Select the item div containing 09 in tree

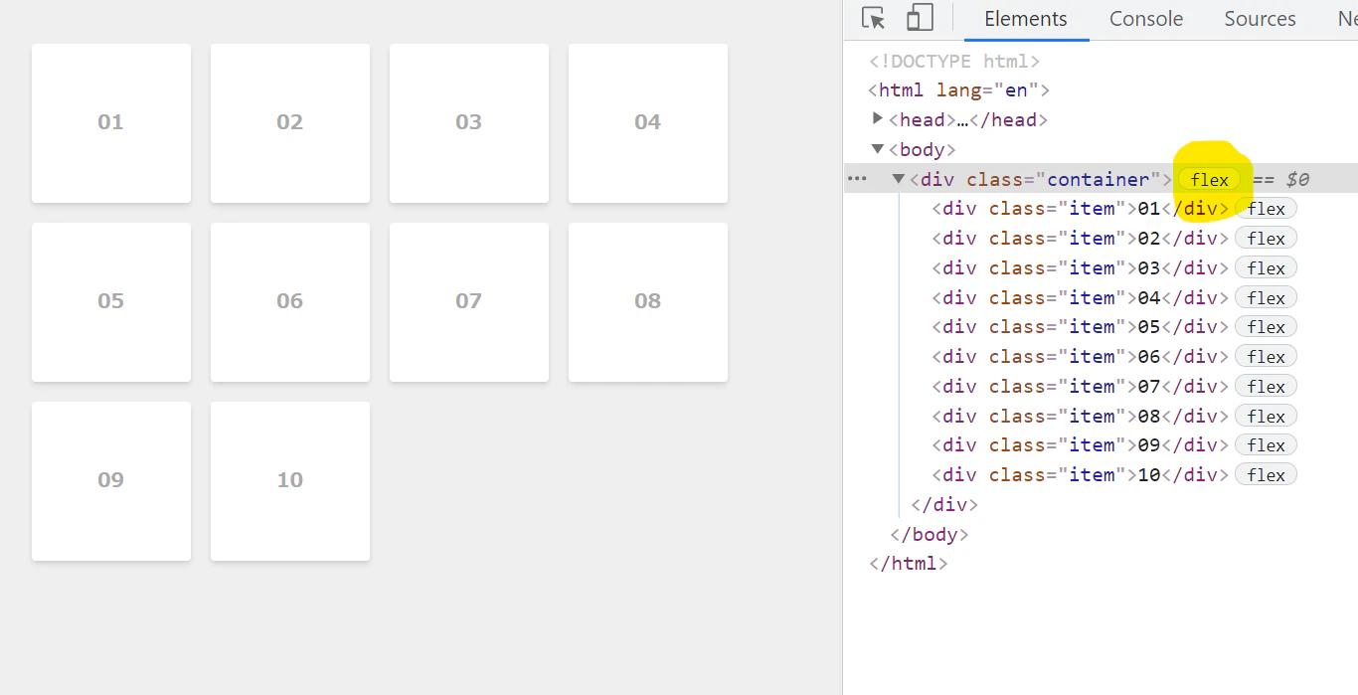(1081, 445)
